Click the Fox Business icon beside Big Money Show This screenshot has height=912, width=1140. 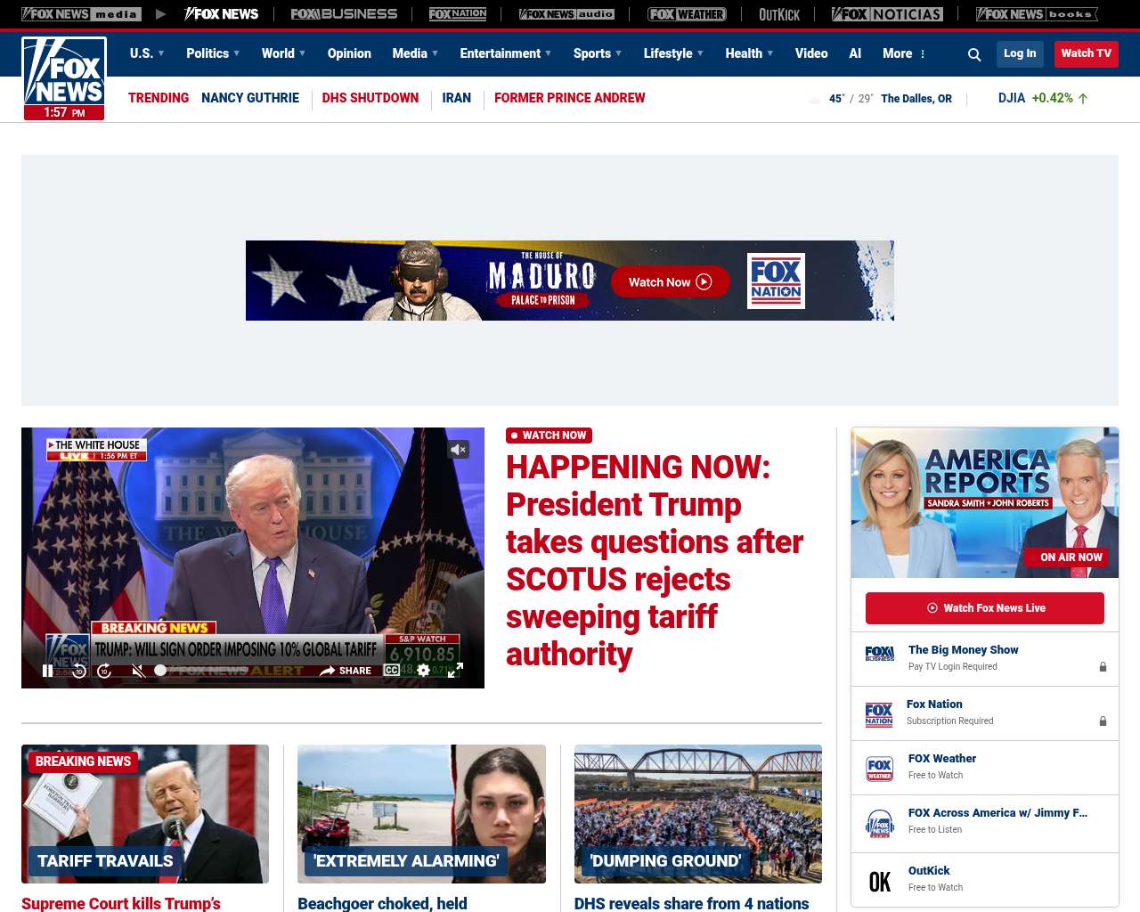tap(879, 654)
